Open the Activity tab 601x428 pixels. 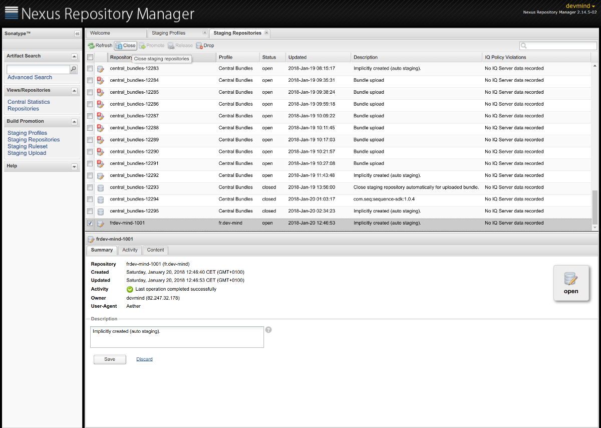130,250
